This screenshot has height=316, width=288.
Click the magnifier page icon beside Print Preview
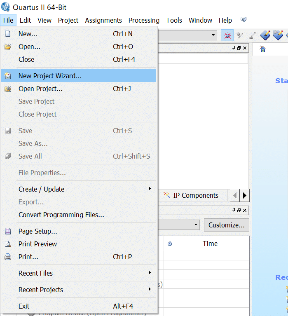8,244
